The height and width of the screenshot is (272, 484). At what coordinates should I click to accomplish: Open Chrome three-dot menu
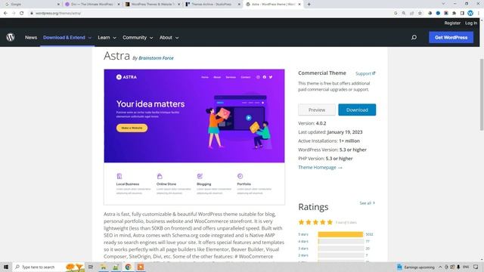point(479,14)
